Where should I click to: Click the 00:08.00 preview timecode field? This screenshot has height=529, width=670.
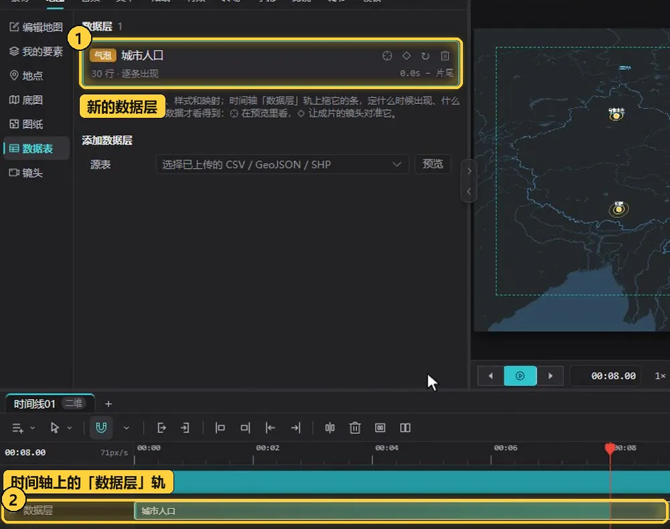tap(606, 376)
